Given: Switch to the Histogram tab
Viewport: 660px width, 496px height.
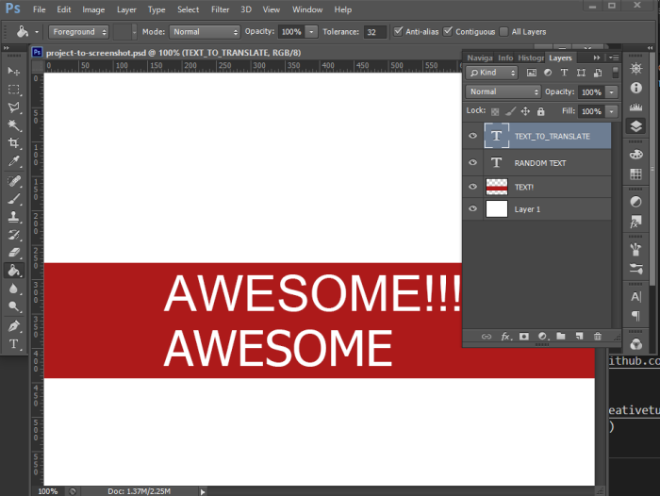Looking at the screenshot, I should [530, 58].
